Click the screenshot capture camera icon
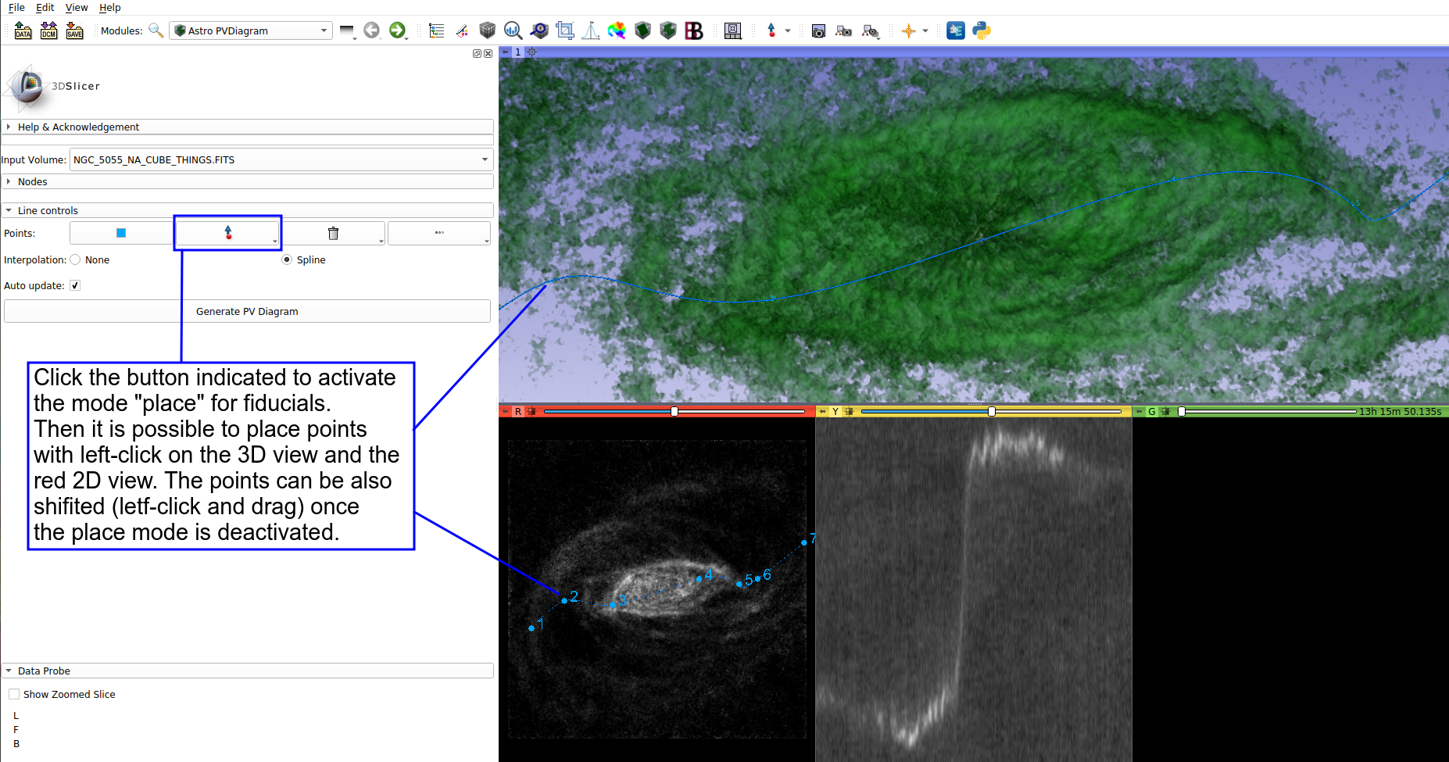The width and height of the screenshot is (1449, 762). tap(818, 30)
